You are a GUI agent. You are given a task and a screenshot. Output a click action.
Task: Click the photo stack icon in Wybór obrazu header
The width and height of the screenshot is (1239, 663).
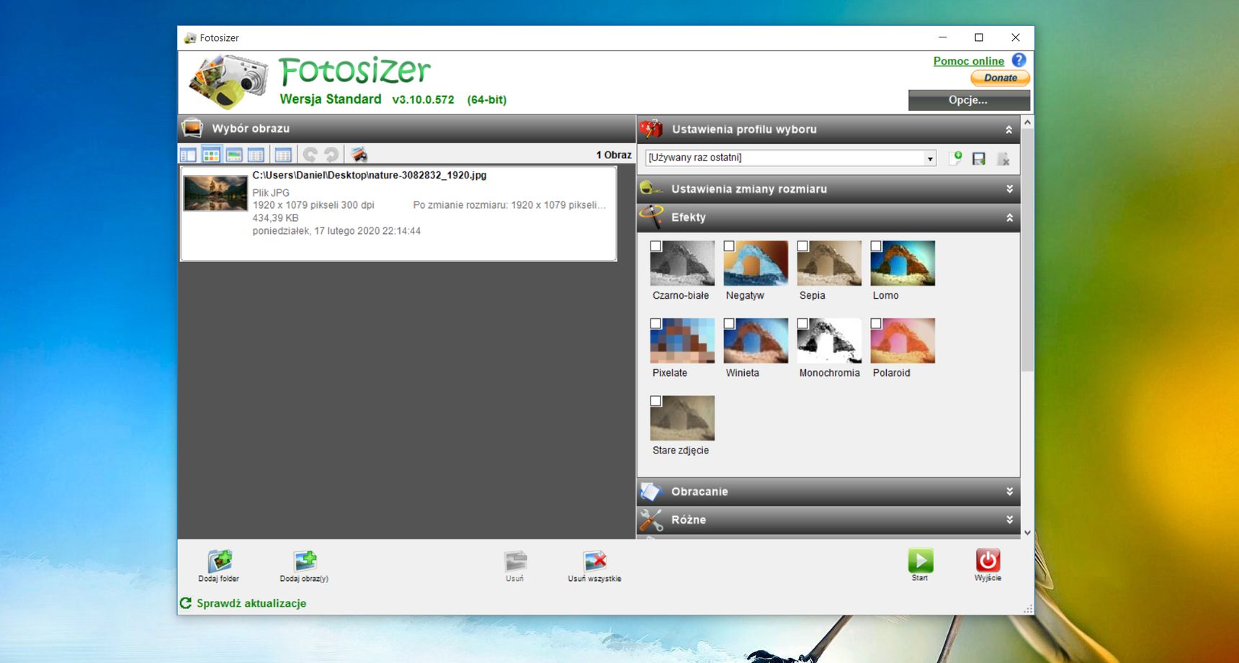[x=192, y=128]
